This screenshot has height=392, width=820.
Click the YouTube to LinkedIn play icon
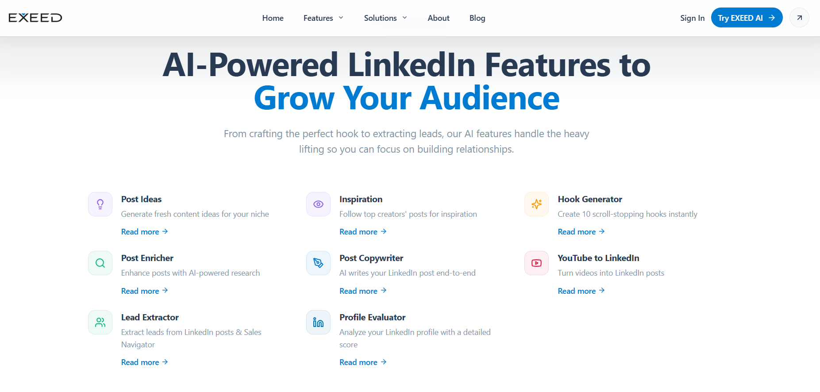coord(536,263)
